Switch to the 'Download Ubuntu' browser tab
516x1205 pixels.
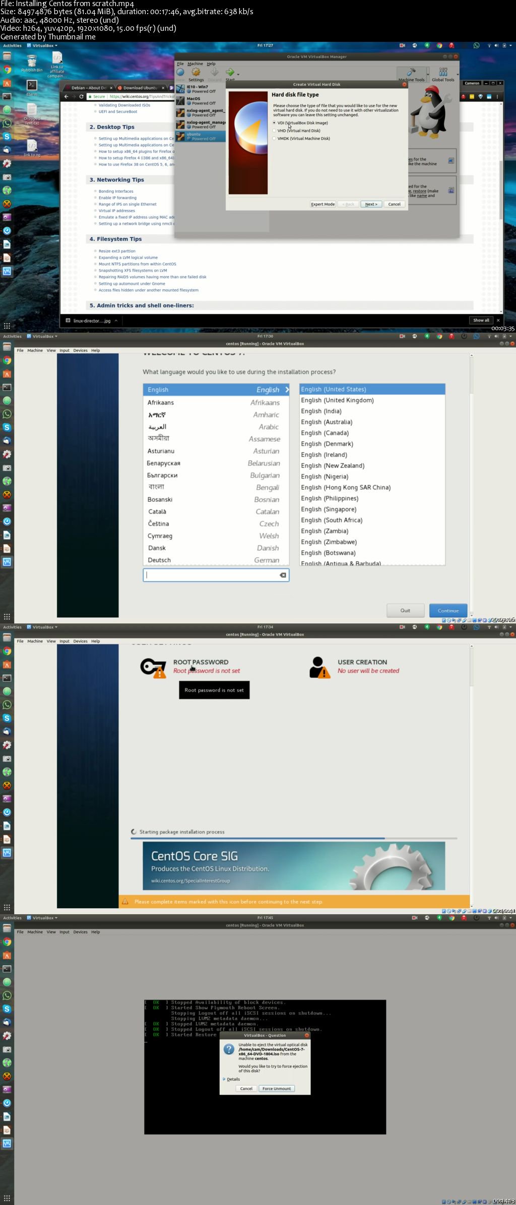(141, 88)
